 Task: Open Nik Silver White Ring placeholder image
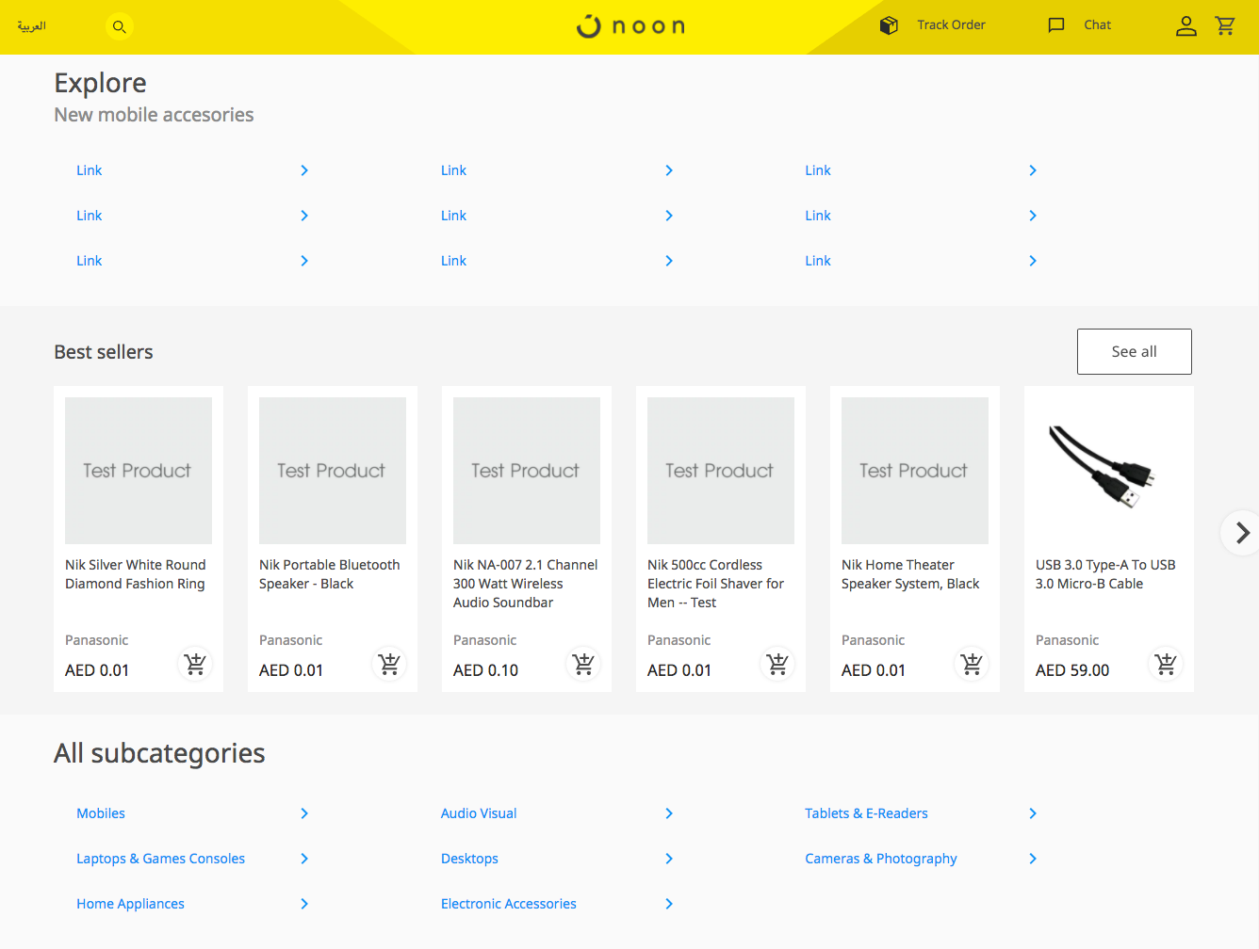tap(139, 471)
